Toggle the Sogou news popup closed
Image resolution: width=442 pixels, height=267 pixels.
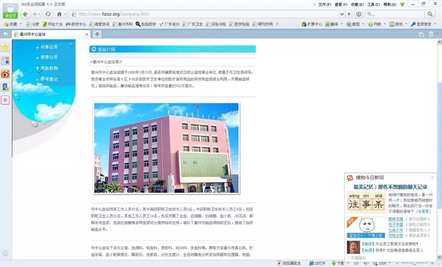tap(432, 178)
